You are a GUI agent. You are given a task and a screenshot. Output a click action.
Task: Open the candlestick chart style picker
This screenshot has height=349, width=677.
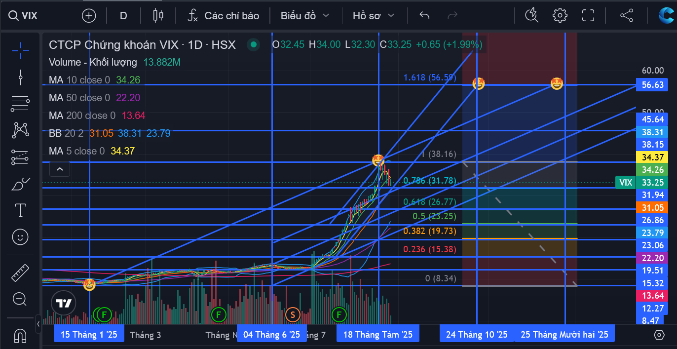[158, 16]
